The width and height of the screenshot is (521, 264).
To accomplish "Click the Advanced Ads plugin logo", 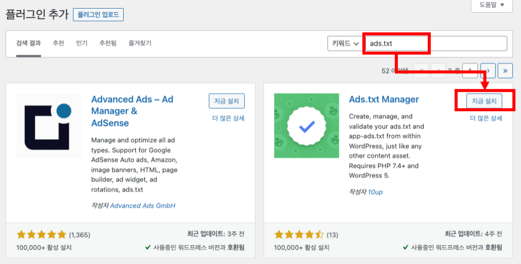I will point(48,126).
